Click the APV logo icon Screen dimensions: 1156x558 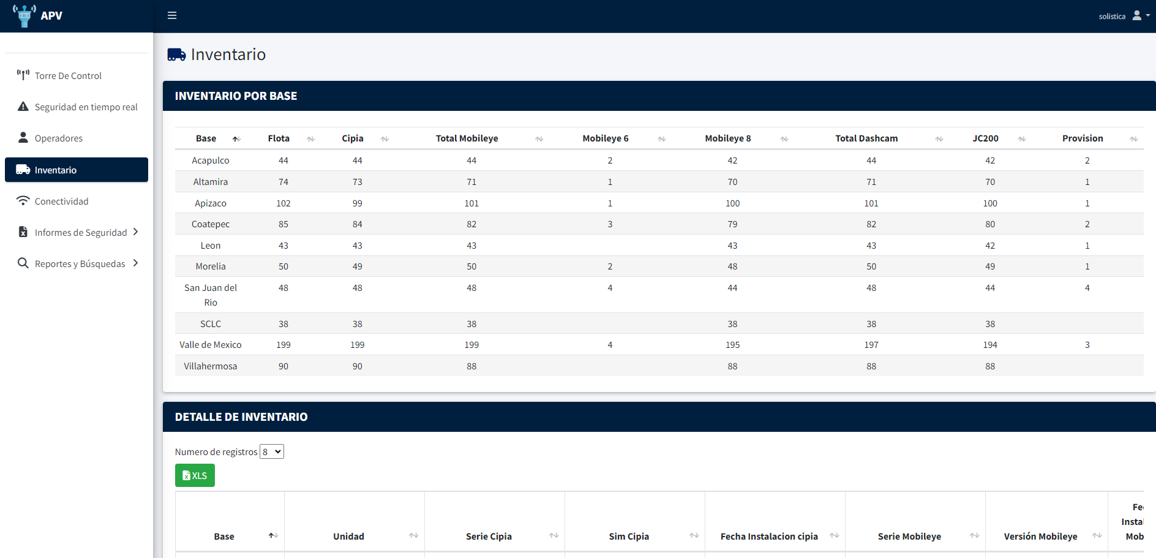[24, 16]
